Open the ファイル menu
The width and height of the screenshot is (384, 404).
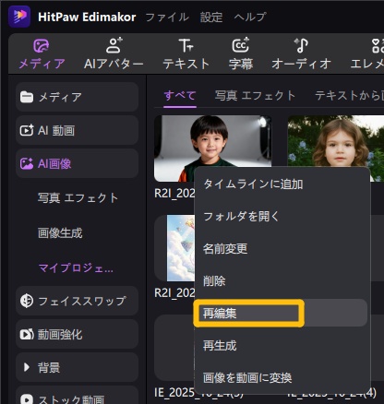point(167,17)
